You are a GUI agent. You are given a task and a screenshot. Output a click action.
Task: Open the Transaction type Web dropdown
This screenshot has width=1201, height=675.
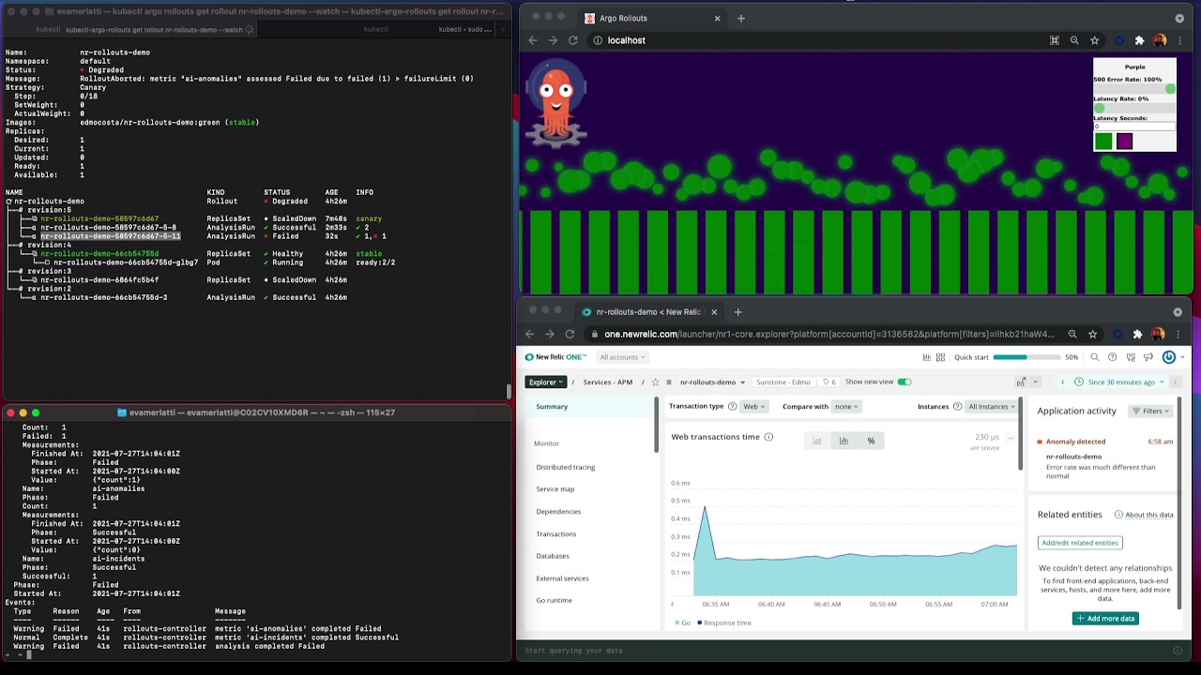click(x=754, y=406)
